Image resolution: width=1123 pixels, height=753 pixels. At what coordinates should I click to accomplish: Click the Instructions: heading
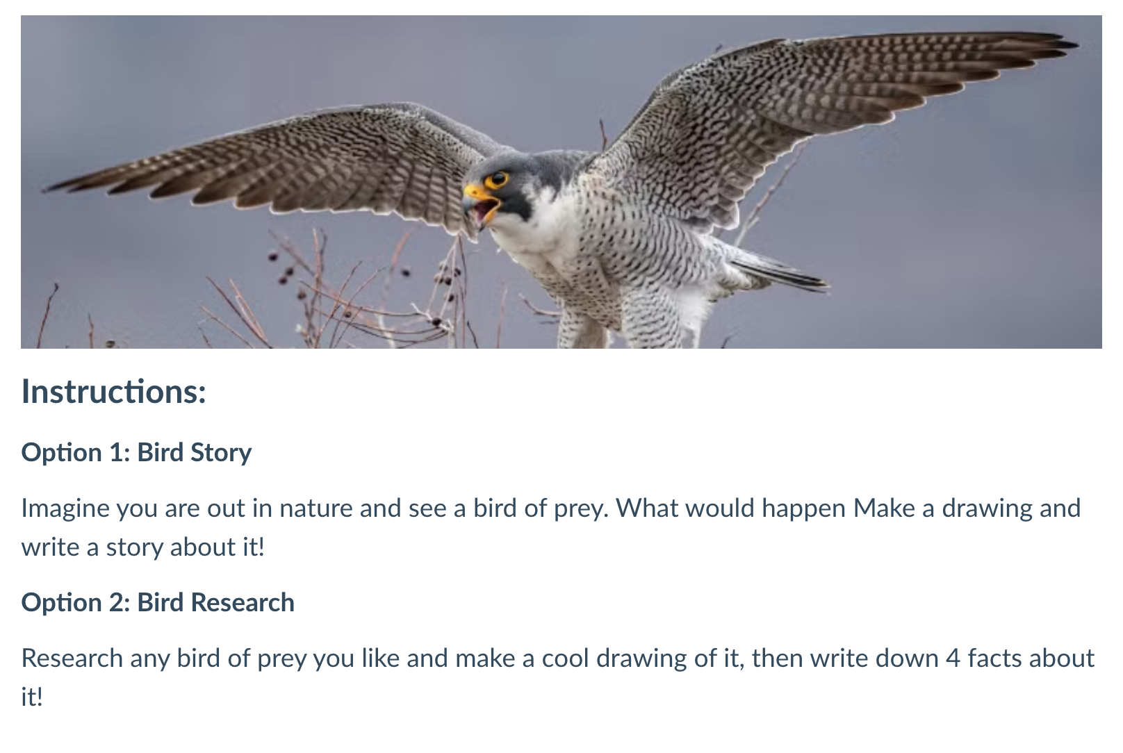pyautogui.click(x=114, y=391)
